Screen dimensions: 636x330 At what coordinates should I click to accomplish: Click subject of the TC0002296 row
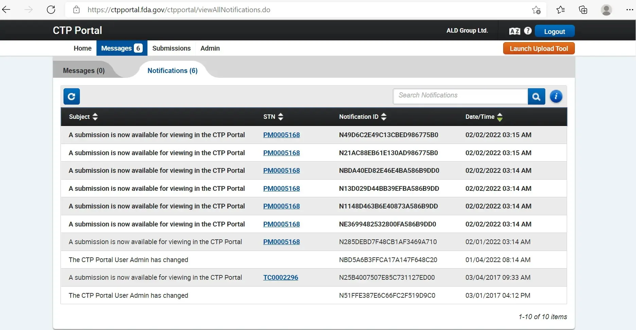[155, 277]
